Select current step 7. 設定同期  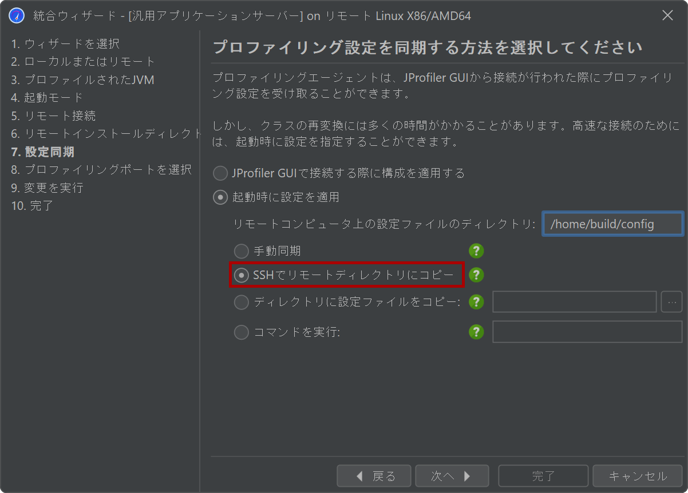pyautogui.click(x=43, y=152)
